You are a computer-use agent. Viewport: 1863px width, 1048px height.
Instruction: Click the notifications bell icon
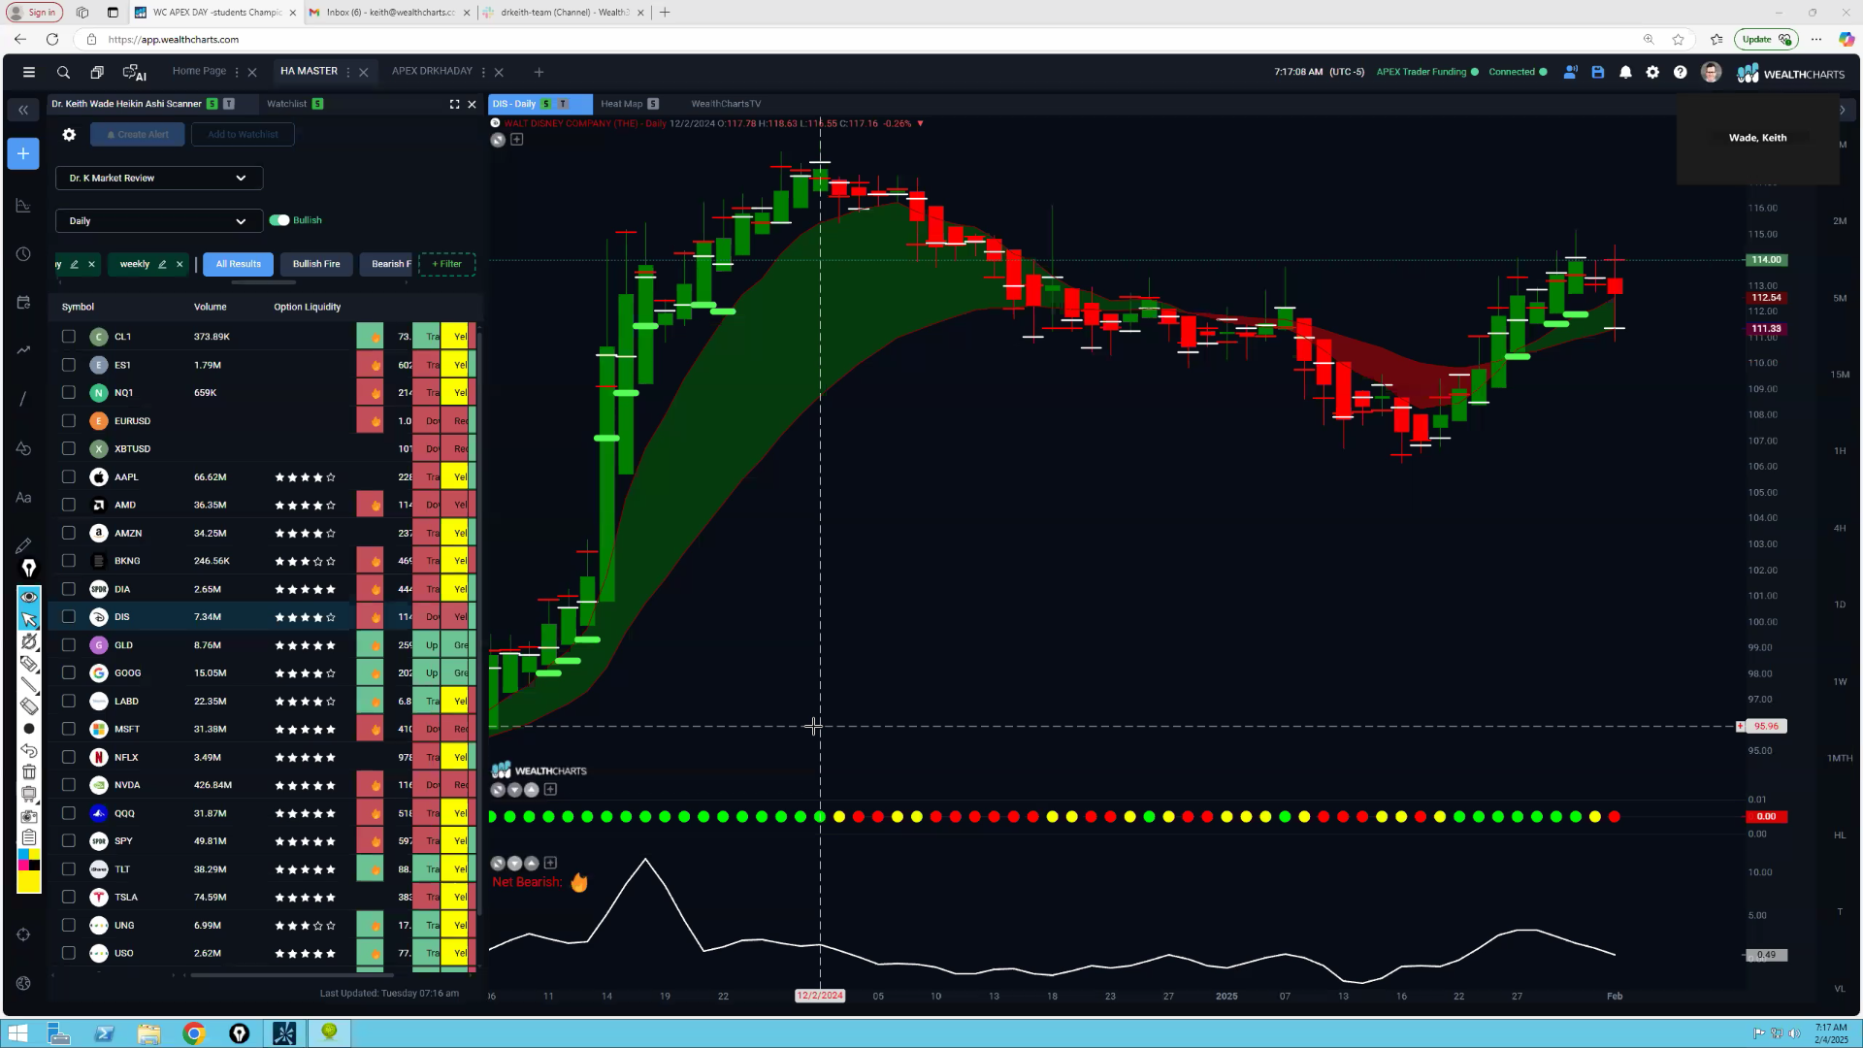pyautogui.click(x=1625, y=72)
